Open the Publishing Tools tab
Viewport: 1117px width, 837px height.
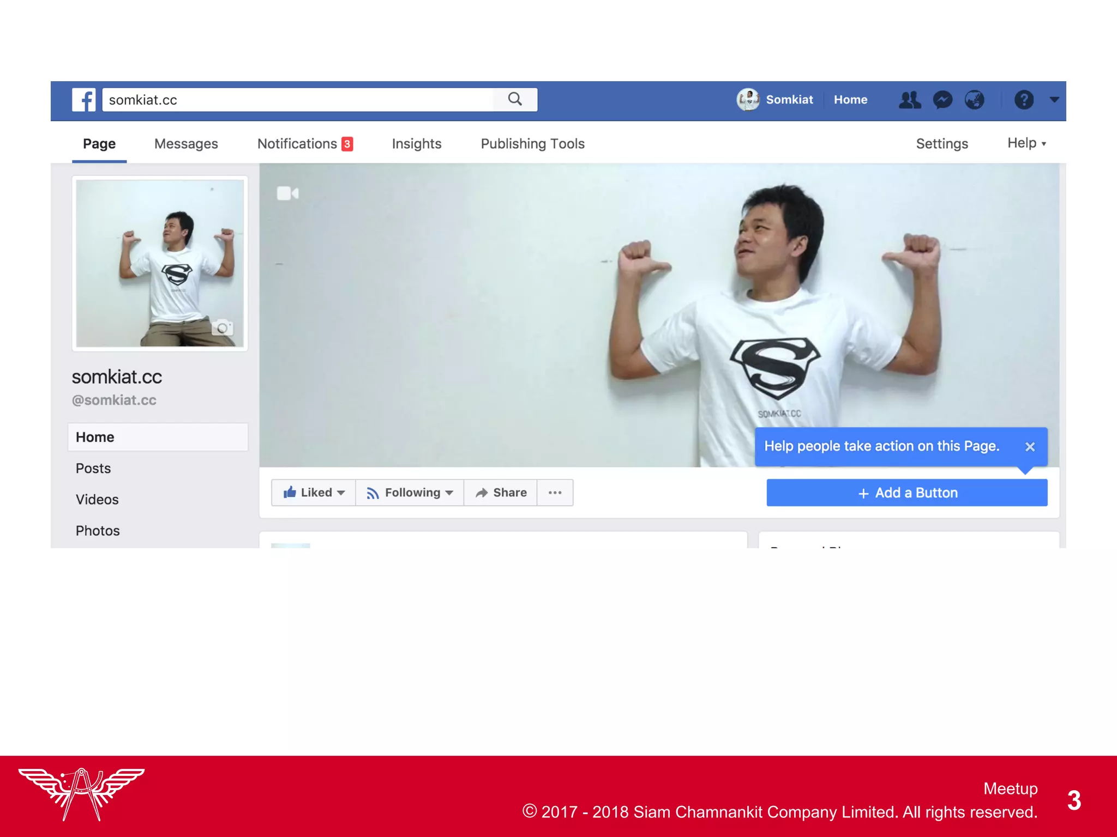[532, 144]
